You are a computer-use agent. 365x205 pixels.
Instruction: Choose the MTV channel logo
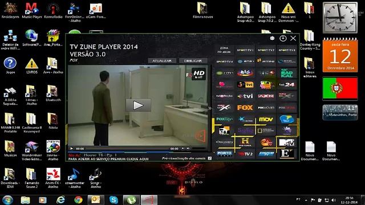(x=287, y=142)
